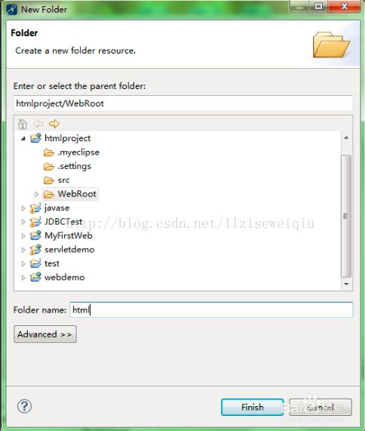This screenshot has width=365, height=431.
Task: Maximize the New Folder dialog
Action: click(318, 6)
